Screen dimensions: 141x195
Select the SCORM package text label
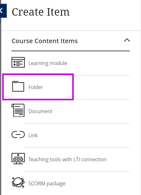(47, 183)
